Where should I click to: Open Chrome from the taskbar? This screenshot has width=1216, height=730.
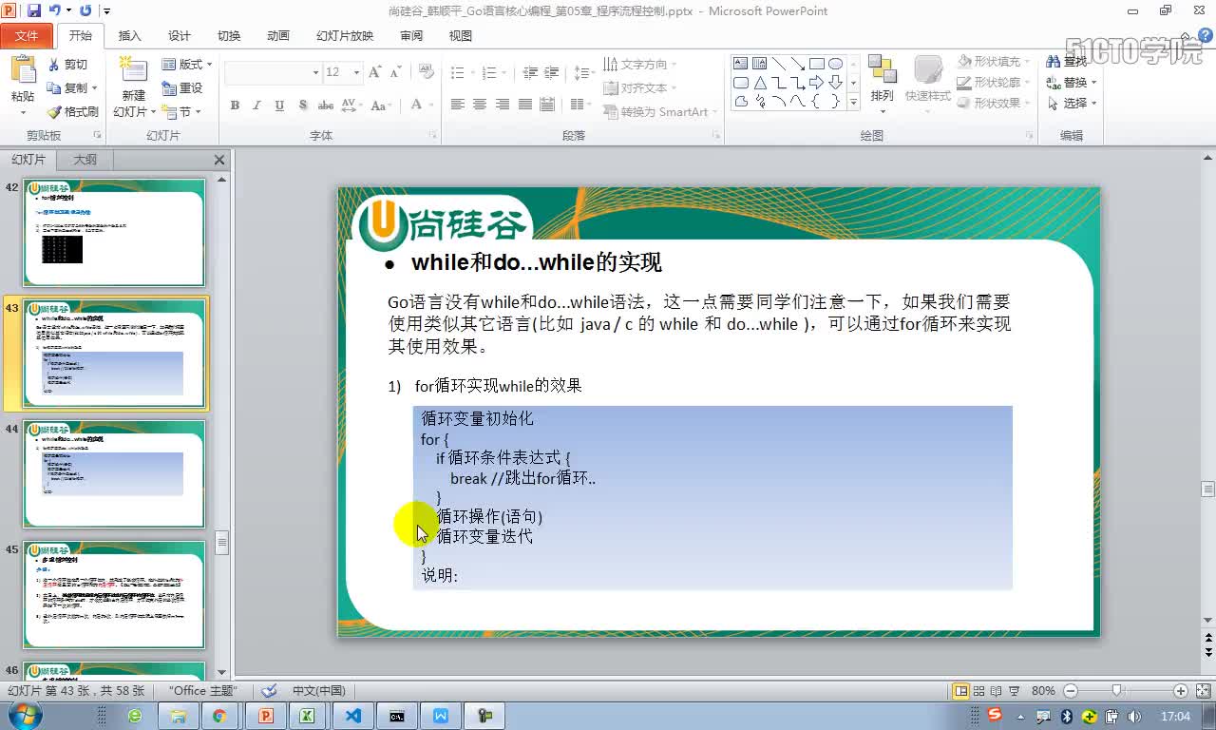(219, 716)
